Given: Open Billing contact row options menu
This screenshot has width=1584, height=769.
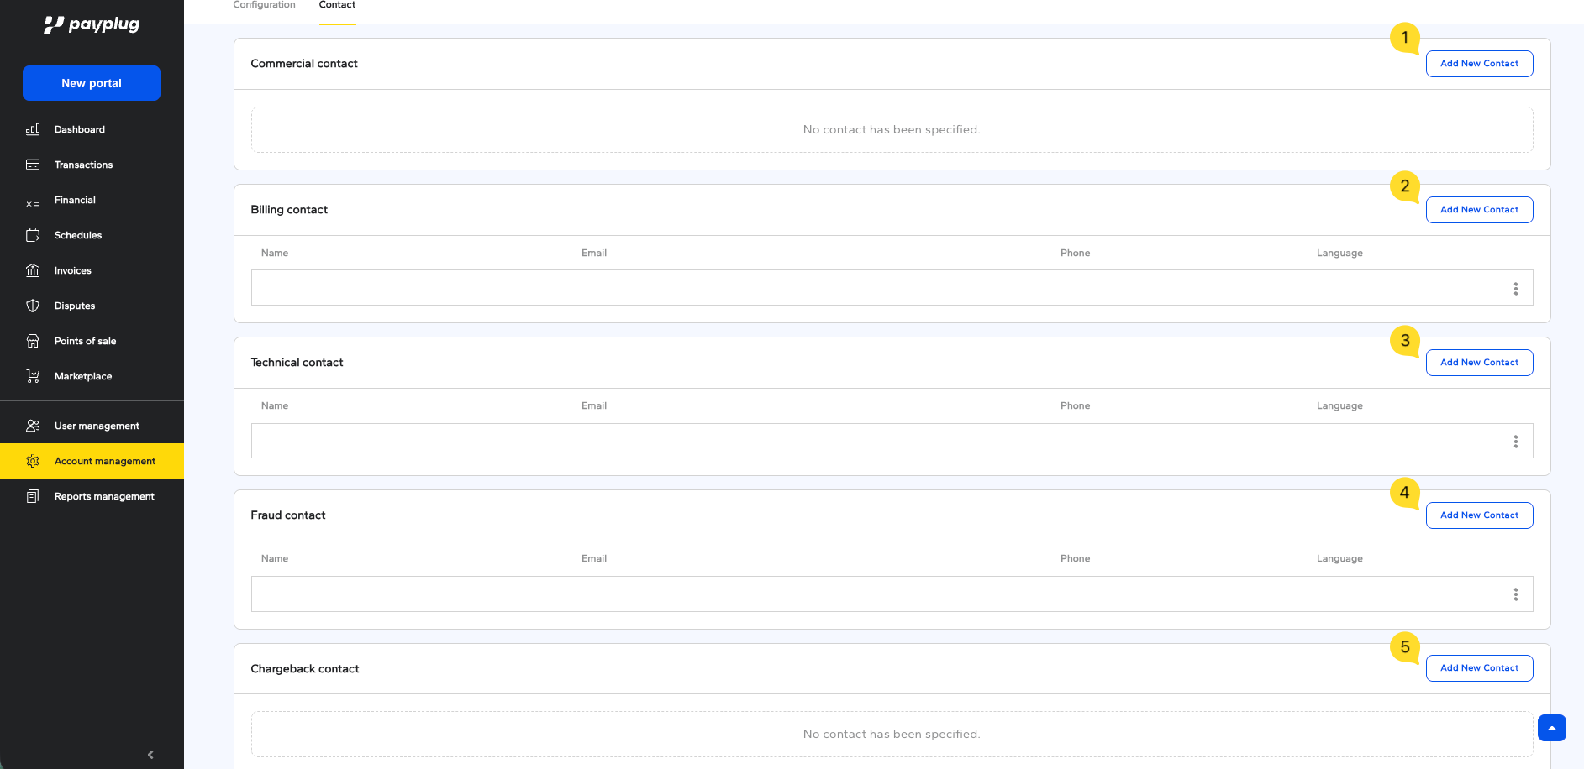Looking at the screenshot, I should point(1515,289).
